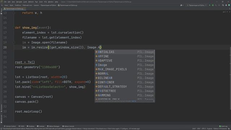Screen dimensions: 231x130
Task: Click the green Run button
Action: click(210, 5)
